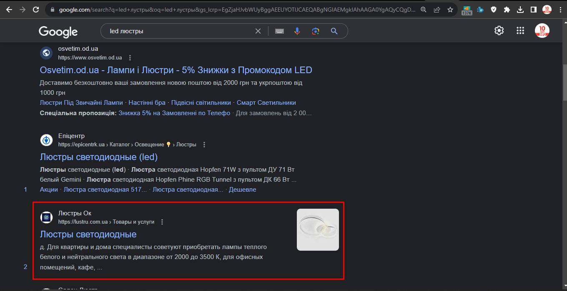
Task: Open the 'Настінні бра' sitelink
Action: point(147,103)
